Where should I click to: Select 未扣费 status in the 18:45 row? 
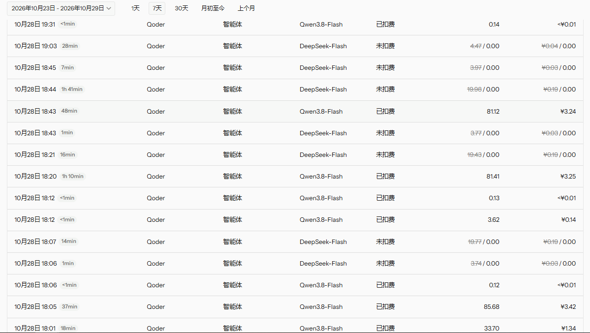[x=385, y=68]
